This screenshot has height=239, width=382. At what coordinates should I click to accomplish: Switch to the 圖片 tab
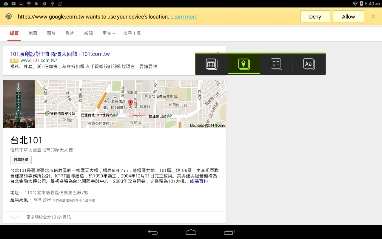click(x=51, y=33)
